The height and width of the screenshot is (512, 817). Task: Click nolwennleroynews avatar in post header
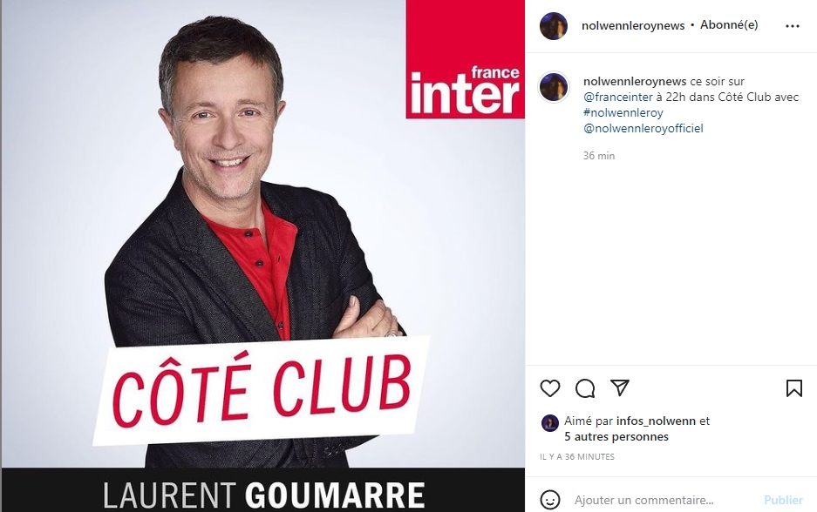554,26
